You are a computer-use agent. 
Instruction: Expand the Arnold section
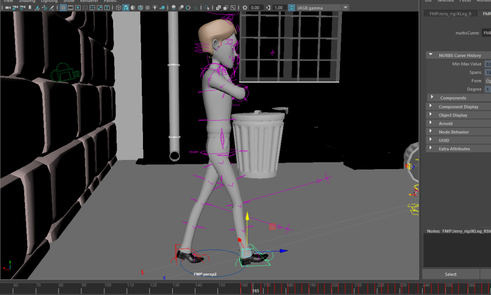point(431,123)
